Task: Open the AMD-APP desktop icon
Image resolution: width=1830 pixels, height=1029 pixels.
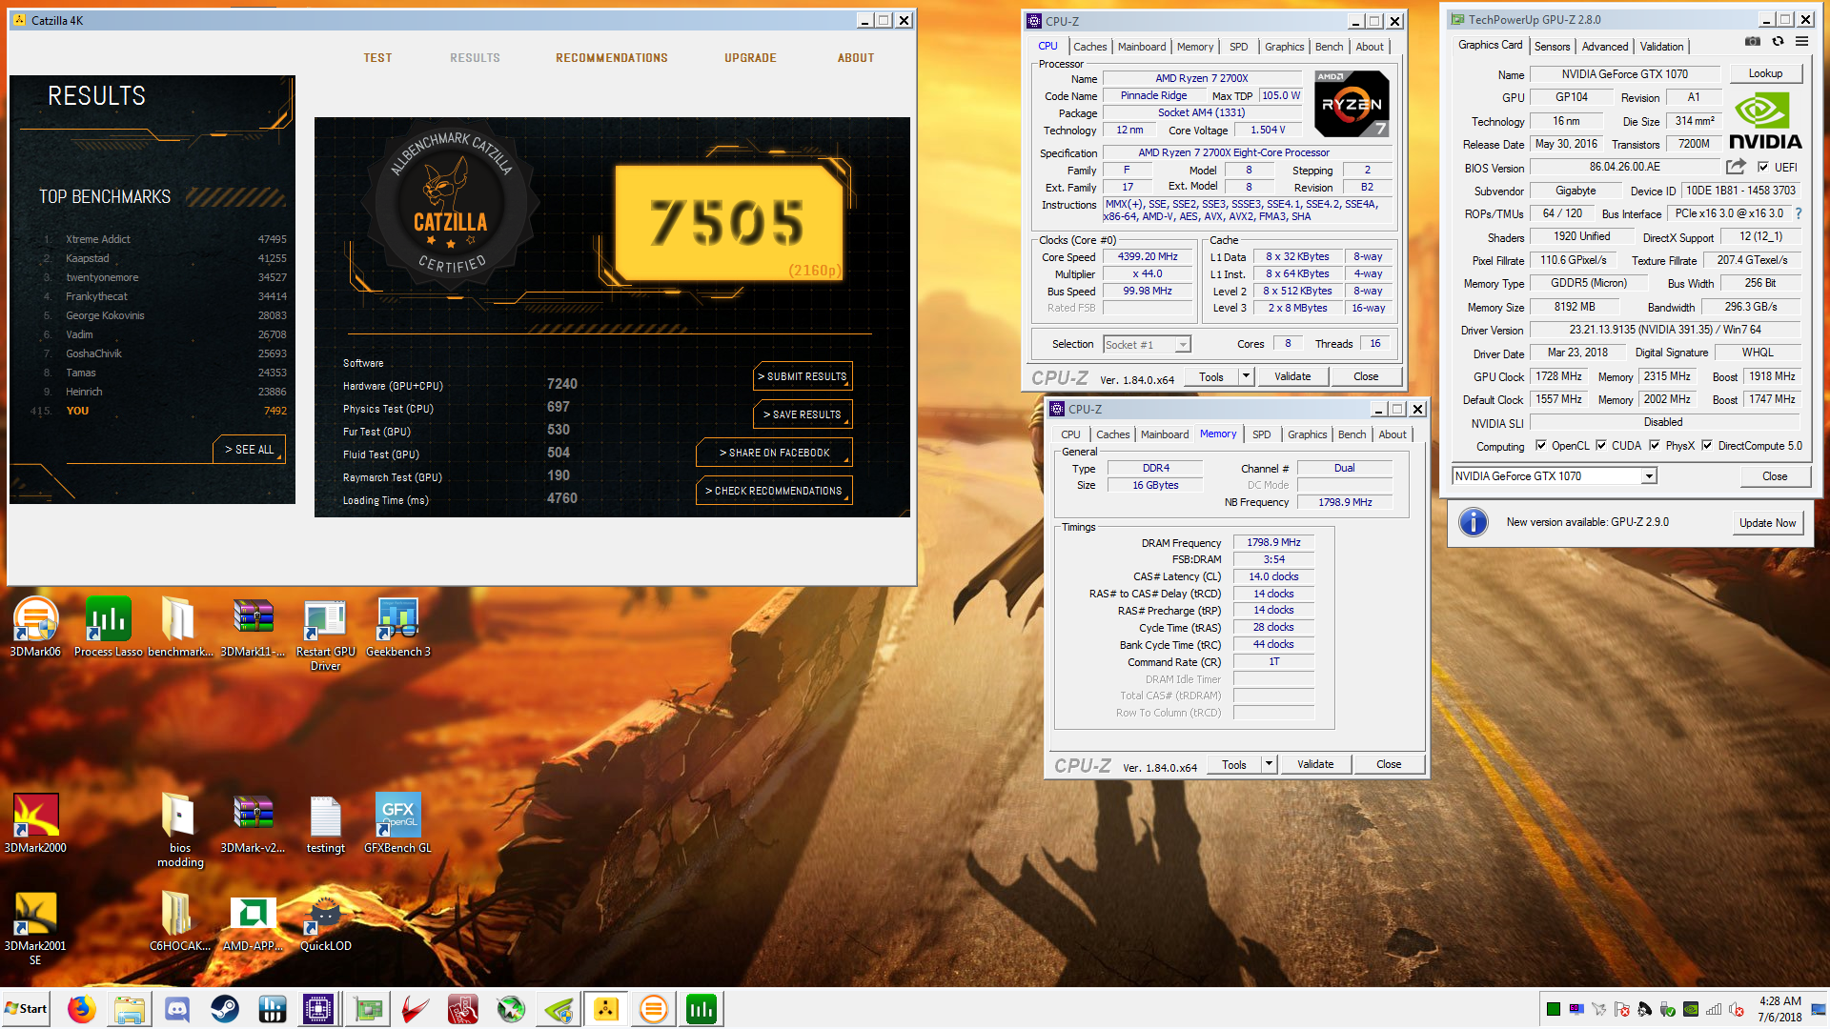Action: [253, 922]
